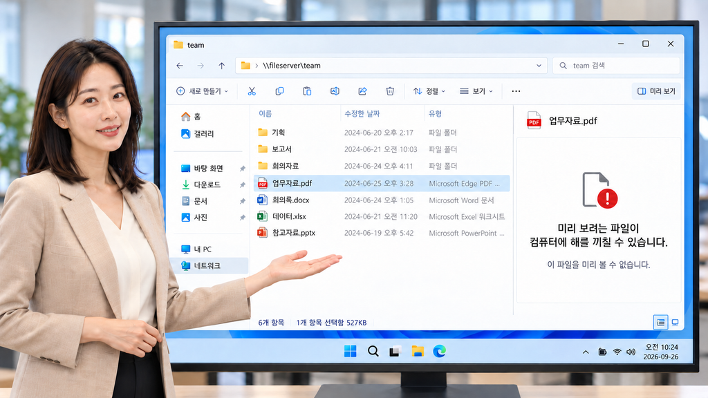Click the Copy icon in toolbar
This screenshot has height=398, width=708.
tap(279, 91)
